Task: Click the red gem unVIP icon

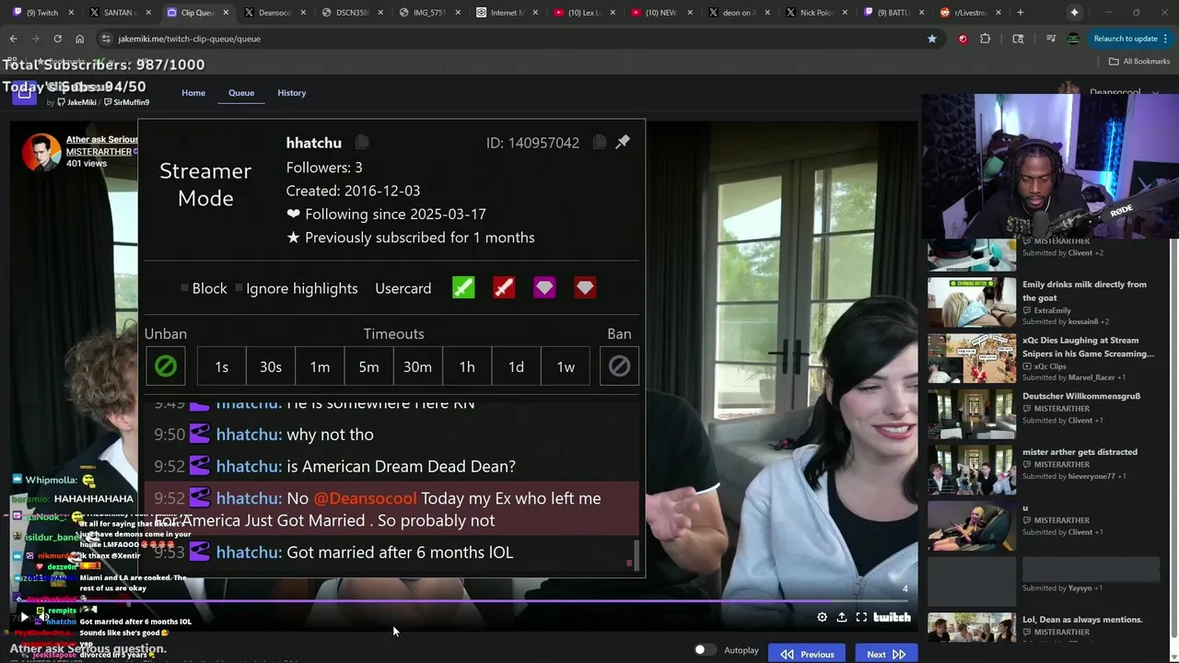Action: 585,288
